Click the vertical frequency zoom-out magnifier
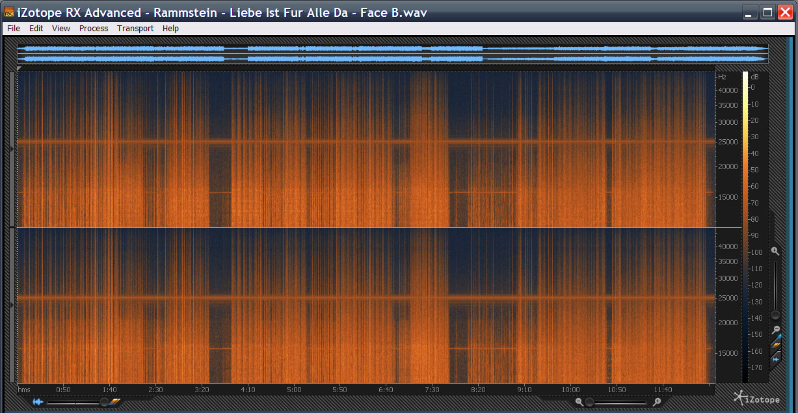798x413 pixels. [775, 330]
